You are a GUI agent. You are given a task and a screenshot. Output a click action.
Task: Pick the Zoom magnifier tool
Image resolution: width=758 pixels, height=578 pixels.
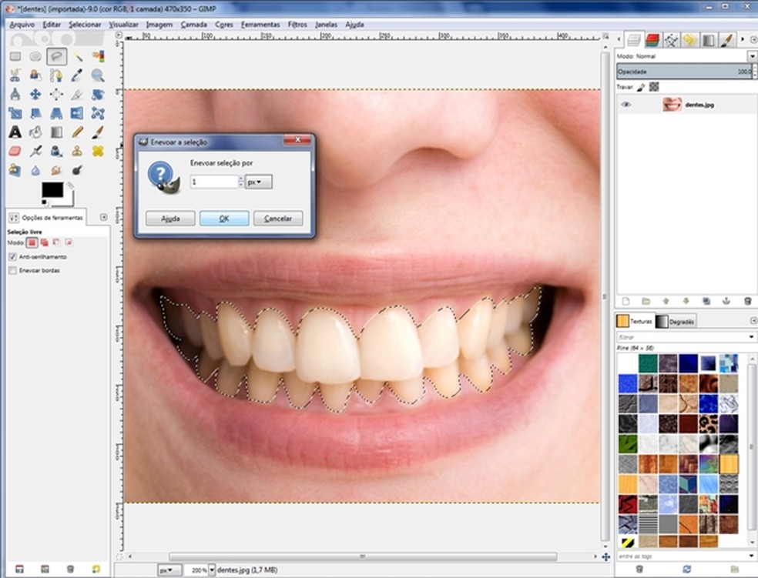point(98,75)
